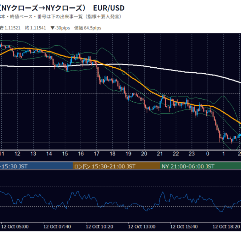Click hour label 20 on time axis
241x241 pixels.
coord(144,154)
